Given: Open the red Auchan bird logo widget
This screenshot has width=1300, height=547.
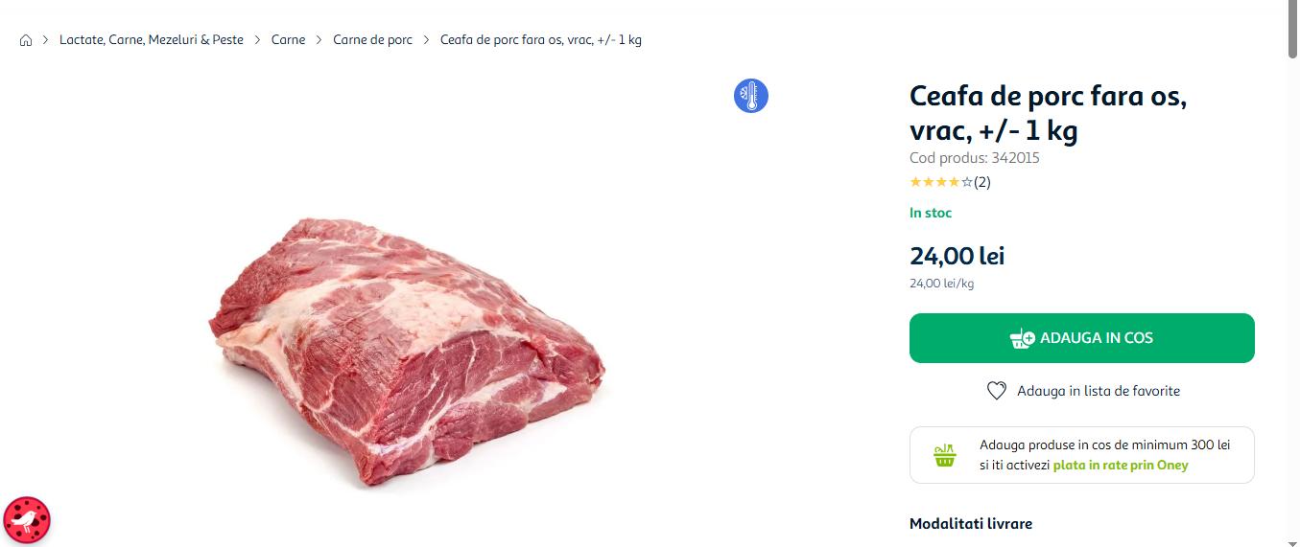Looking at the screenshot, I should (27, 521).
